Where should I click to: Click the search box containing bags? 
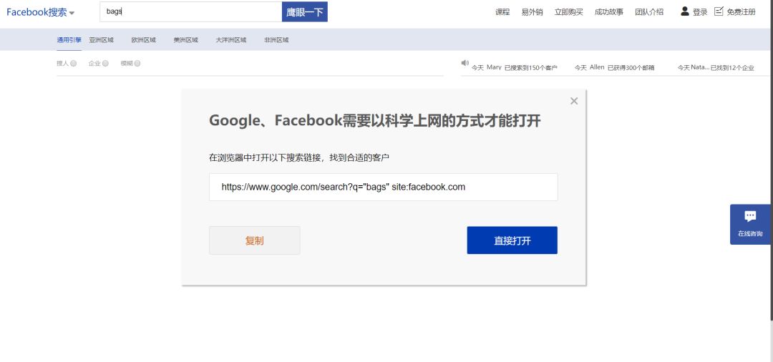(x=190, y=12)
